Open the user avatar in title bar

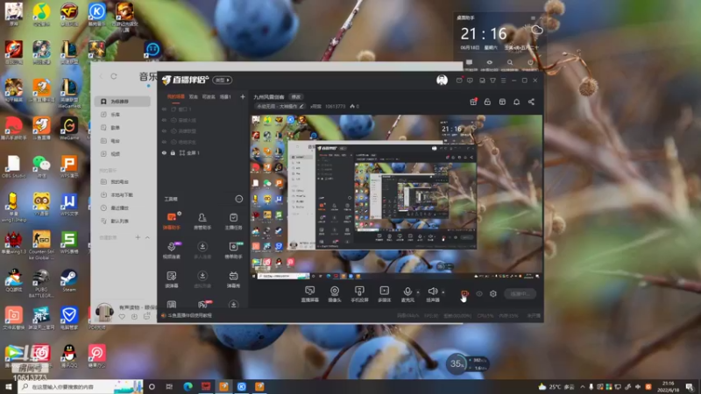[442, 80]
